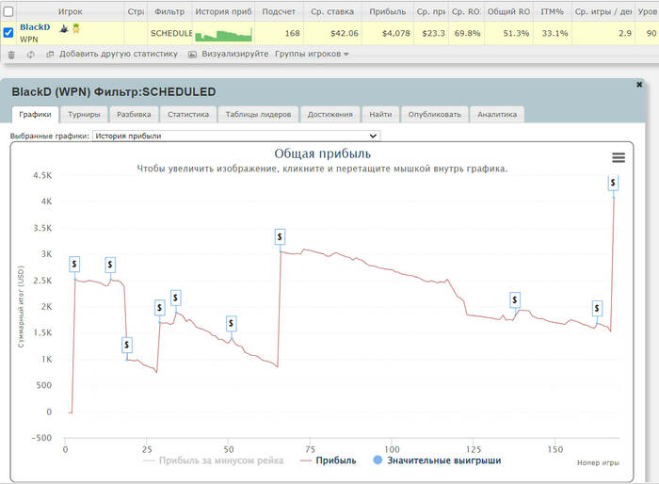Click the Визуализируйте chart icon

(x=192, y=55)
